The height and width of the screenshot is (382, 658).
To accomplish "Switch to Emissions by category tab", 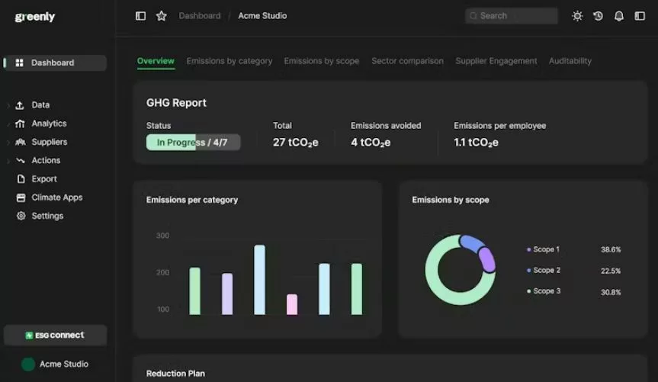I will pyautogui.click(x=229, y=61).
